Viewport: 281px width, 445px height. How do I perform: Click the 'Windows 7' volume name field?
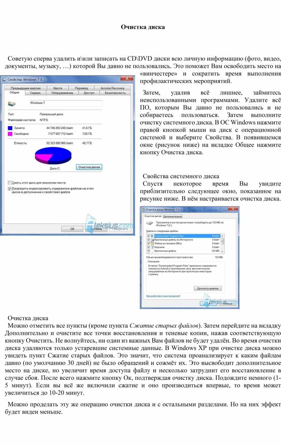tap(65, 103)
